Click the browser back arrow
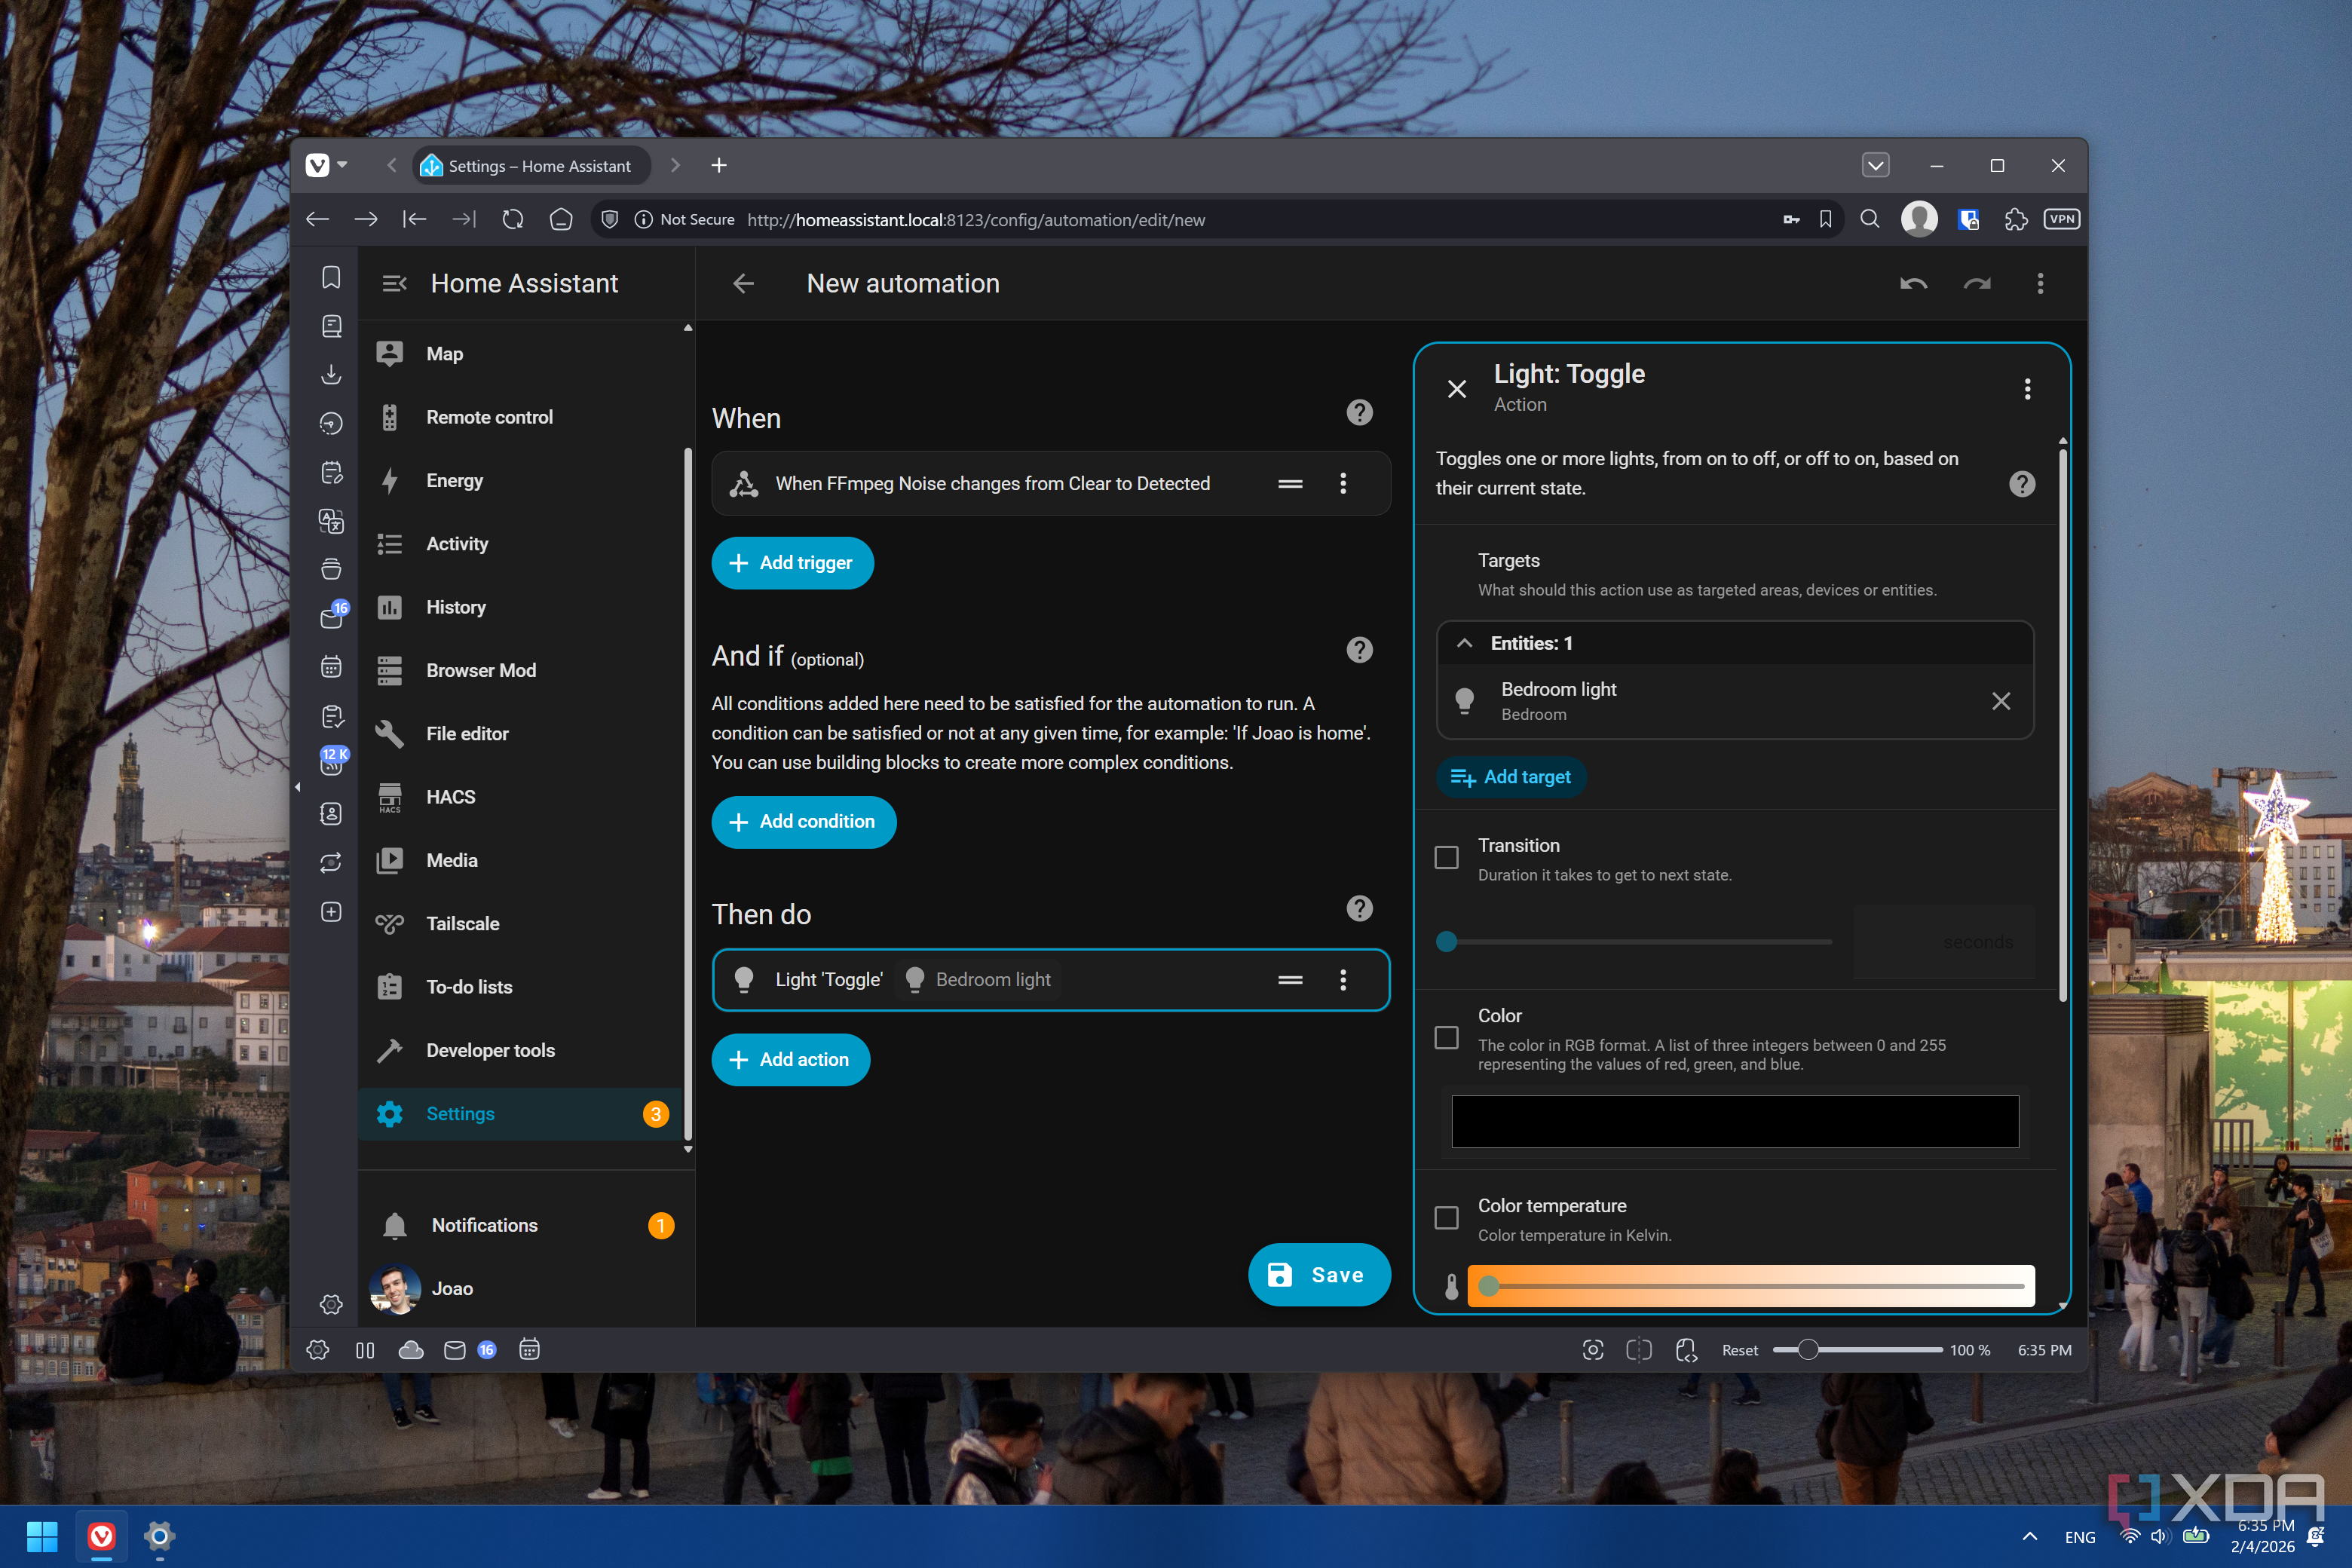The width and height of the screenshot is (2352, 1568). coord(318,220)
